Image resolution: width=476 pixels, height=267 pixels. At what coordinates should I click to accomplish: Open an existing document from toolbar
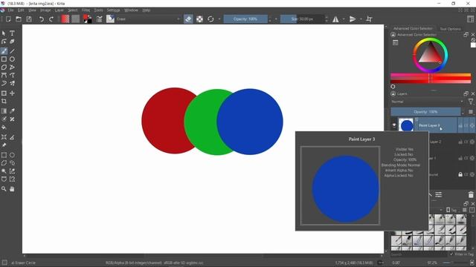click(19, 19)
